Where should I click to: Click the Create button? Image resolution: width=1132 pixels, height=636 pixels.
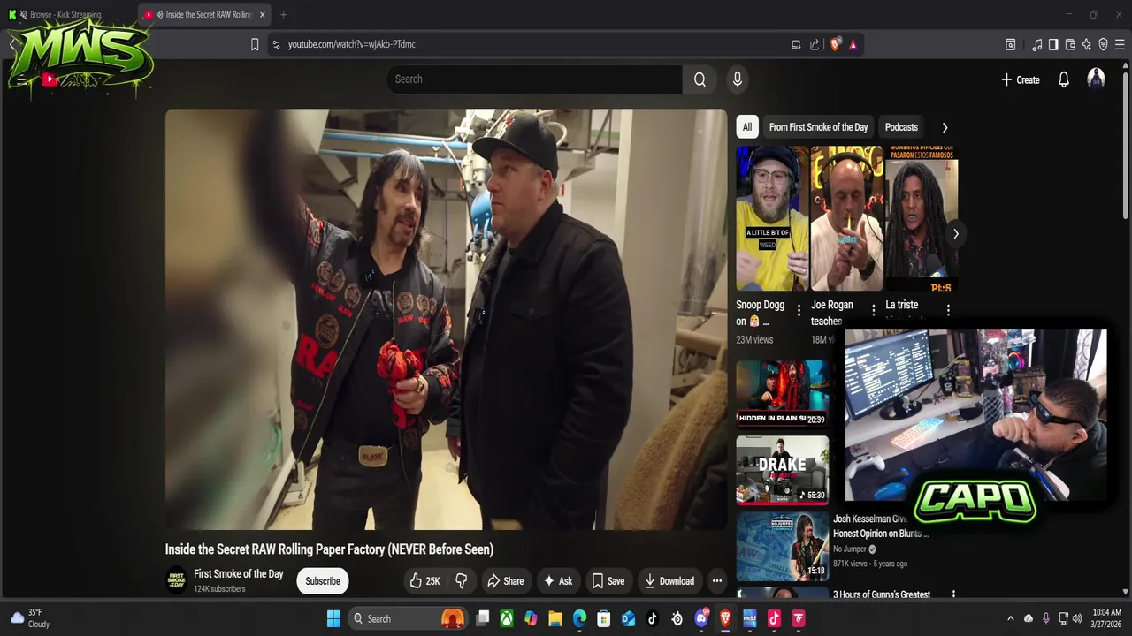1020,79
